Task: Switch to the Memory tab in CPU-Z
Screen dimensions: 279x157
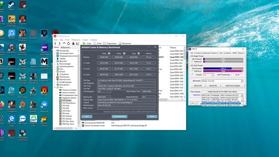Action: click(x=214, y=53)
